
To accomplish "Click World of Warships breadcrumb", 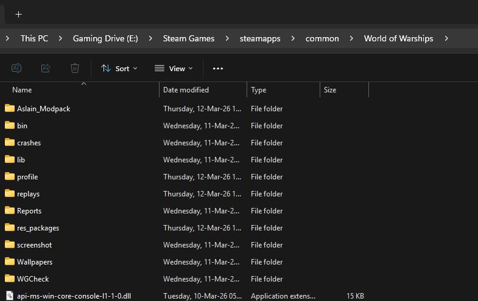I will (398, 38).
